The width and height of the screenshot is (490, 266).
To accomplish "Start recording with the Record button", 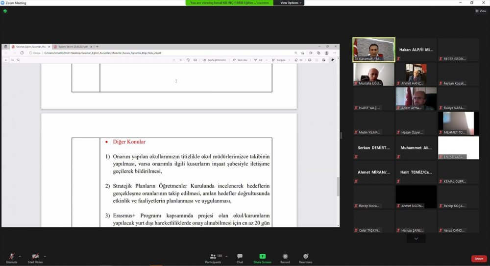I will (x=285, y=258).
